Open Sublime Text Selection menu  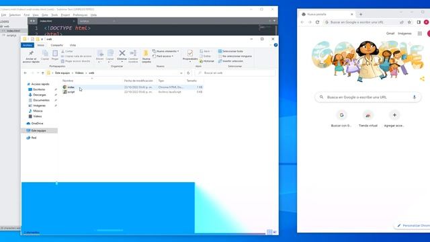pyautogui.click(x=15, y=15)
